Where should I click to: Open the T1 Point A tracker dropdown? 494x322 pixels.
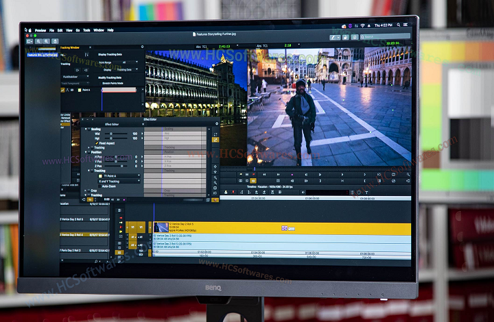(118, 175)
